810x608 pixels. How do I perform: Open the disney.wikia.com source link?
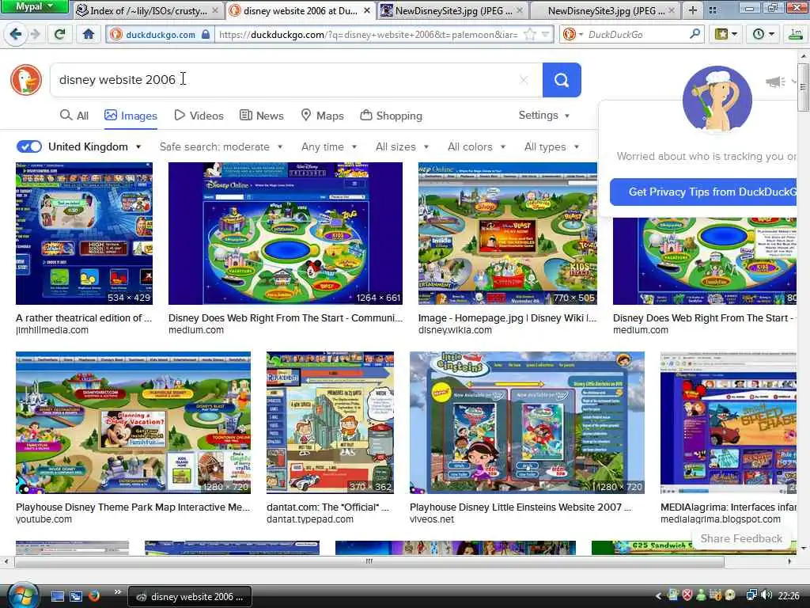pyautogui.click(x=455, y=330)
